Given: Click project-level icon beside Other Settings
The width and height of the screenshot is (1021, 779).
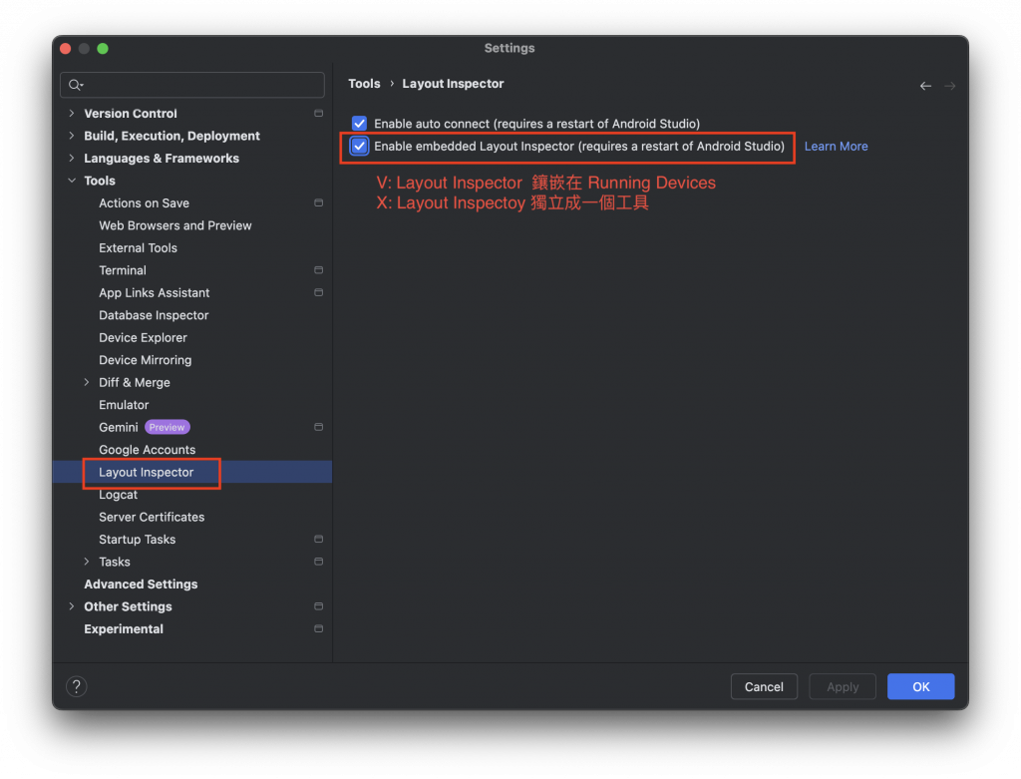Looking at the screenshot, I should 318,606.
